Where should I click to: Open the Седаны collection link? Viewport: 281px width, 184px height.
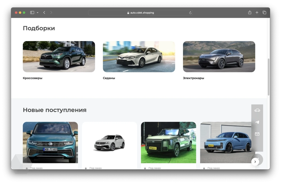tap(109, 78)
